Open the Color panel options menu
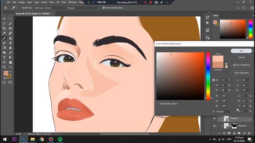Image resolution: width=255 pixels, height=143 pixels. click(253, 15)
